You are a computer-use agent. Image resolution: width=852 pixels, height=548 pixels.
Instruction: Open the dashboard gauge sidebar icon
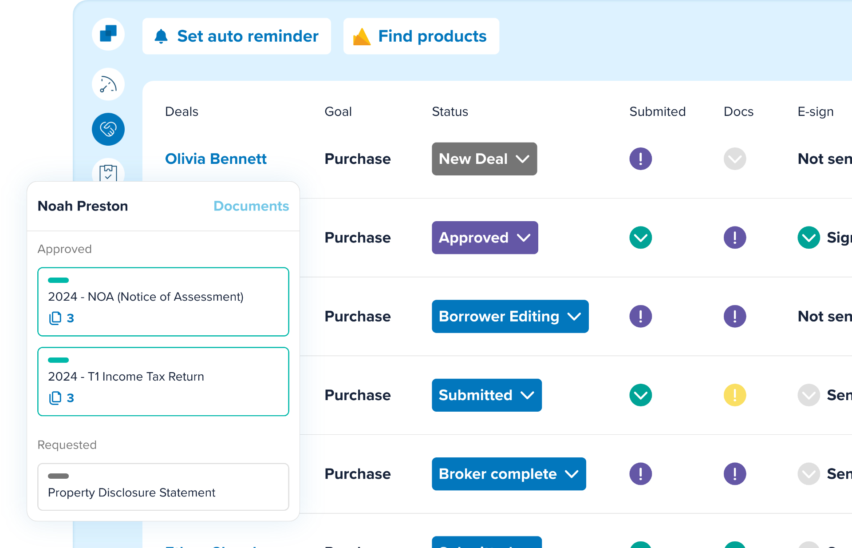pos(108,84)
